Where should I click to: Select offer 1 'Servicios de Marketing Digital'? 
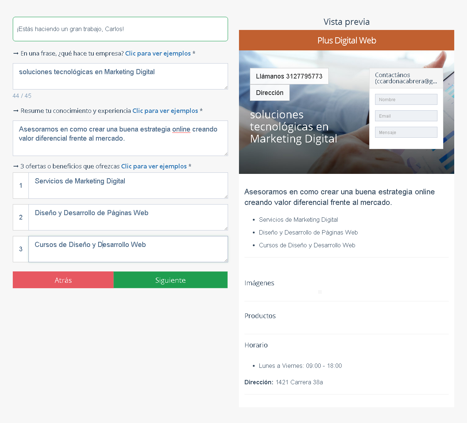[x=128, y=185]
